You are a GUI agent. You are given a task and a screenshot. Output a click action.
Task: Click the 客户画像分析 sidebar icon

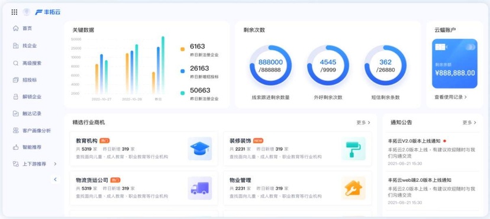point(15,130)
